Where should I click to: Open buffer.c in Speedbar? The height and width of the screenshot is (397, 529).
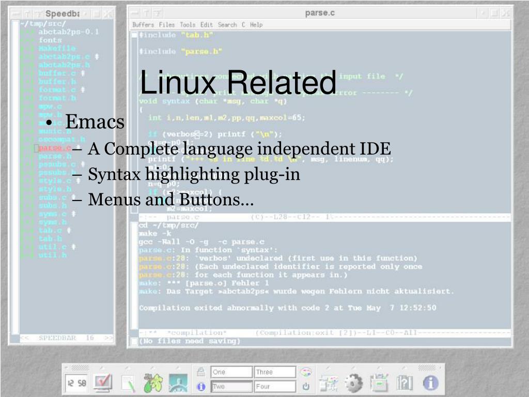click(57, 73)
